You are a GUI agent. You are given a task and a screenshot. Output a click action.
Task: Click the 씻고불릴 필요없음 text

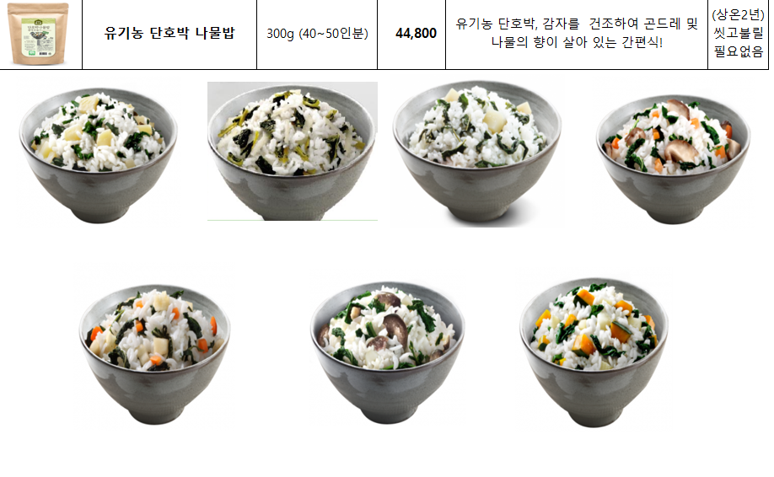tap(738, 42)
